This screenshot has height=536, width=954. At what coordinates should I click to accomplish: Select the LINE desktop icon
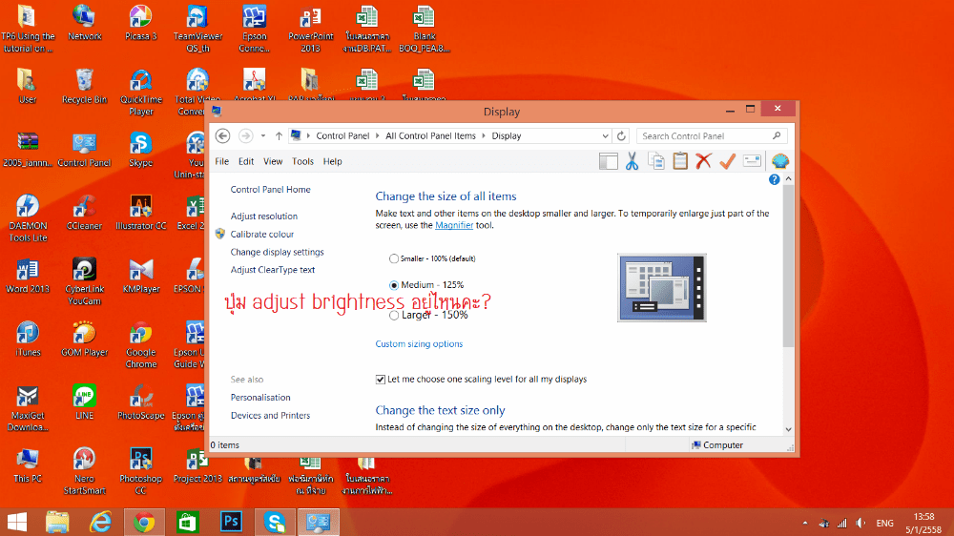coord(85,402)
